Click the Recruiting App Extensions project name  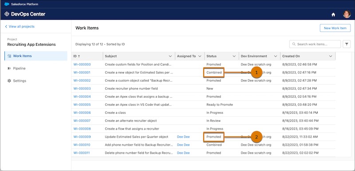pyautogui.click(x=31, y=44)
